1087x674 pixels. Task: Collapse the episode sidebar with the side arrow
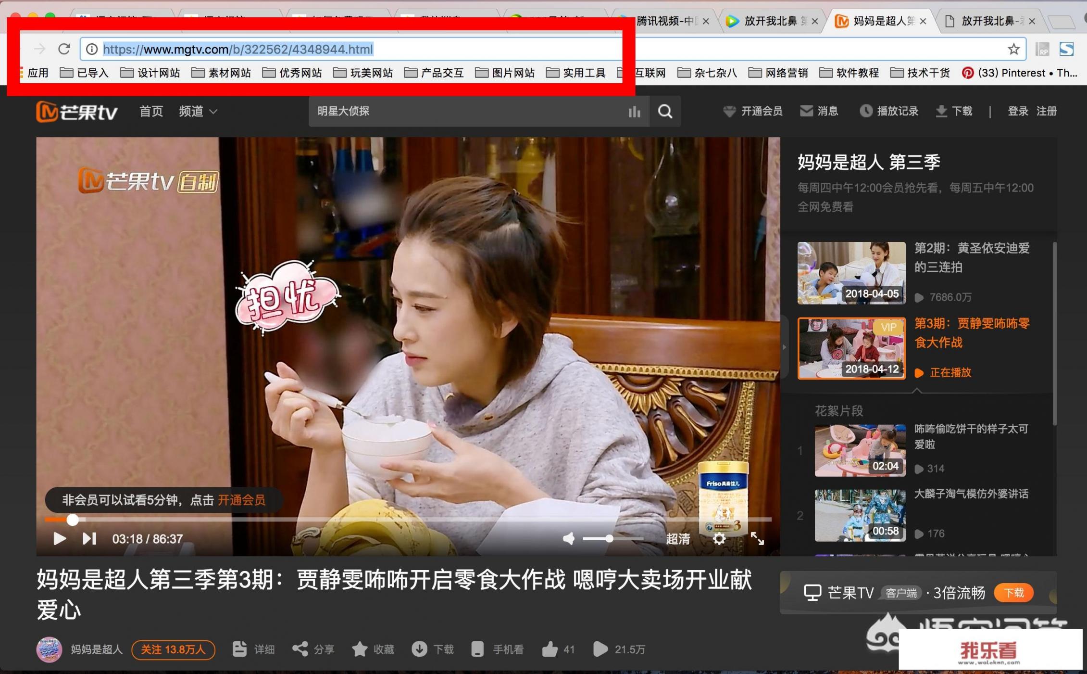(x=784, y=347)
